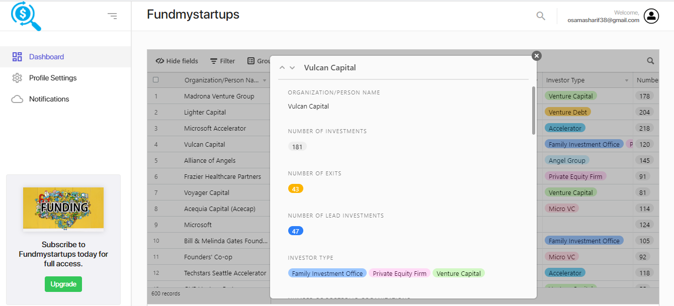Open the Organization/Person Name column dropdown
This screenshot has height=306, width=674.
coord(264,80)
